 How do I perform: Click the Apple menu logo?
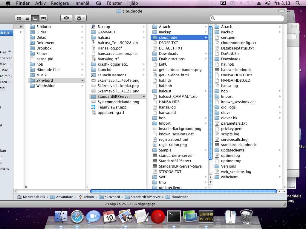pyautogui.click(x=8, y=3)
